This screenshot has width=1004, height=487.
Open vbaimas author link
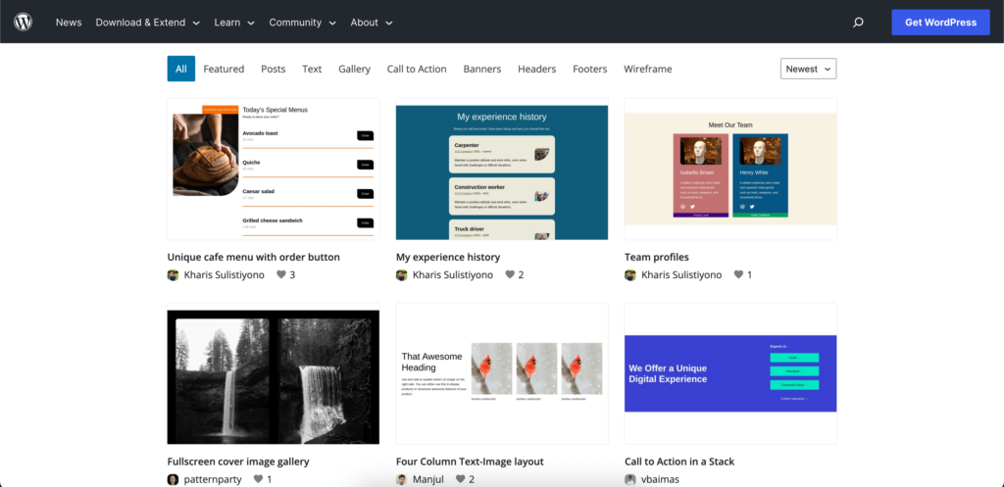pyautogui.click(x=660, y=479)
